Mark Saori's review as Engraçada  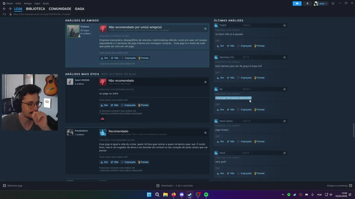128,105
